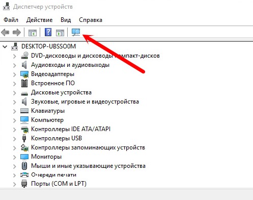253x200 pixels.
Task: Select the Видеоадаптеры label
Action: point(52,74)
